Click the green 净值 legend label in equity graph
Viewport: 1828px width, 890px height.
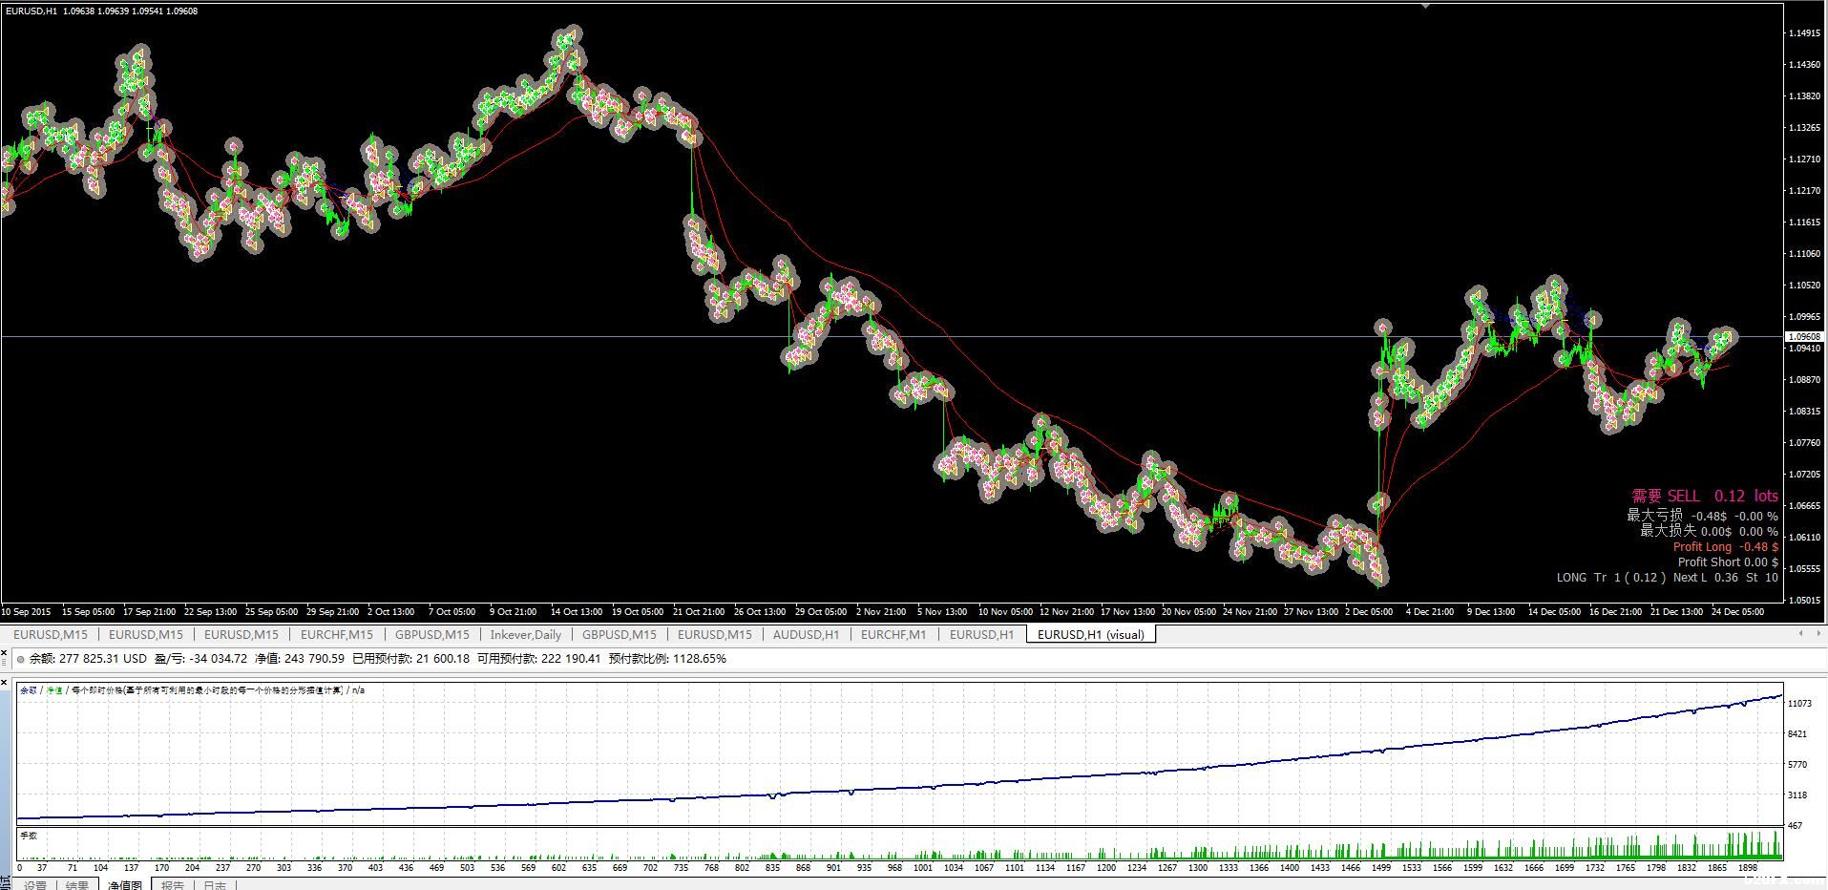click(54, 689)
